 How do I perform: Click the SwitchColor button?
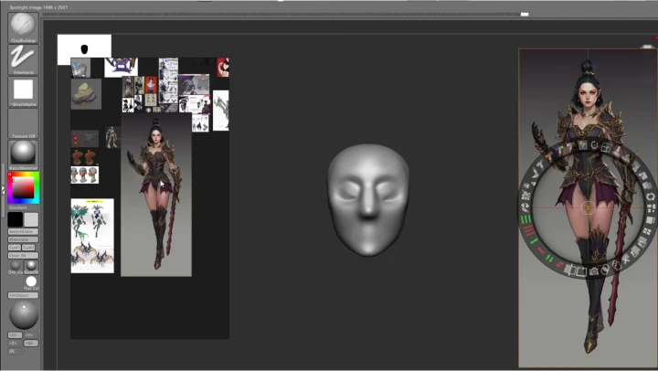click(23, 232)
